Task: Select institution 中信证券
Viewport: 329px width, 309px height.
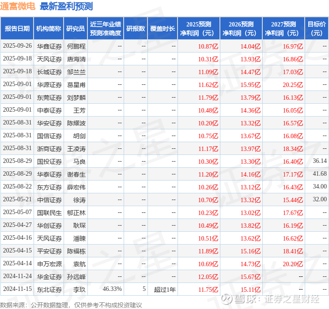Action: pos(49,200)
